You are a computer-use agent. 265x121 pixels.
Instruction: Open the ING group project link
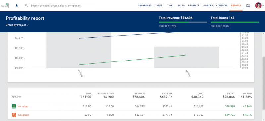pos(23,115)
